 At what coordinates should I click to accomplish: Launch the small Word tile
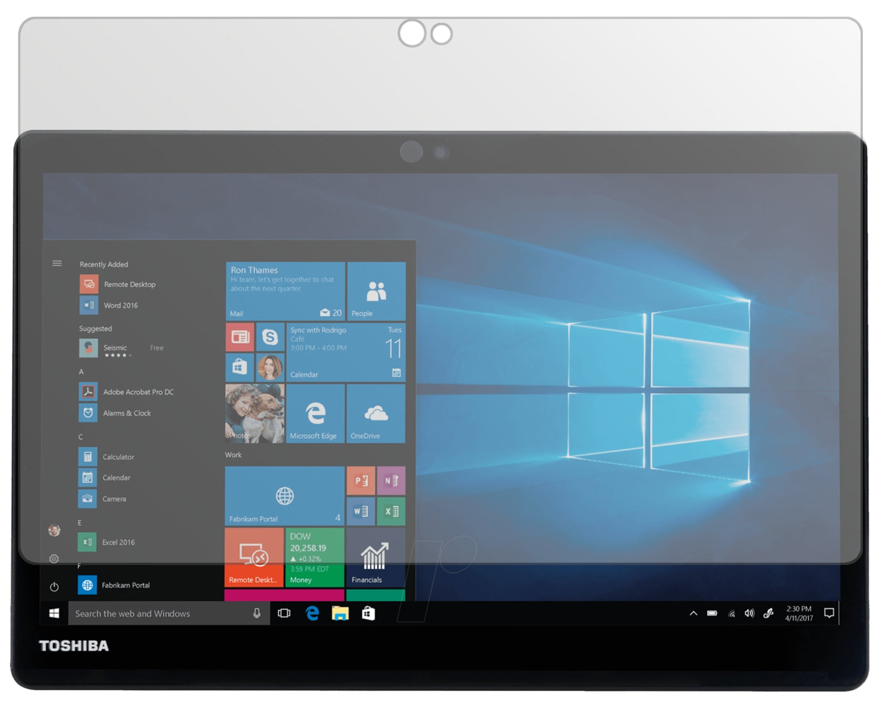(x=361, y=511)
